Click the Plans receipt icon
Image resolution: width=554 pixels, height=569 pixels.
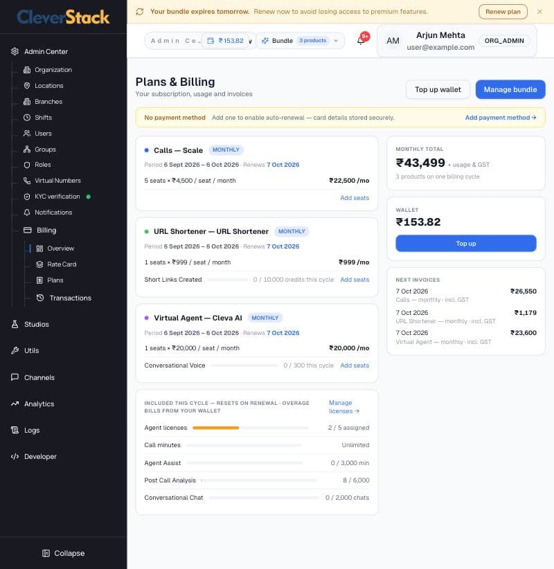(39, 280)
